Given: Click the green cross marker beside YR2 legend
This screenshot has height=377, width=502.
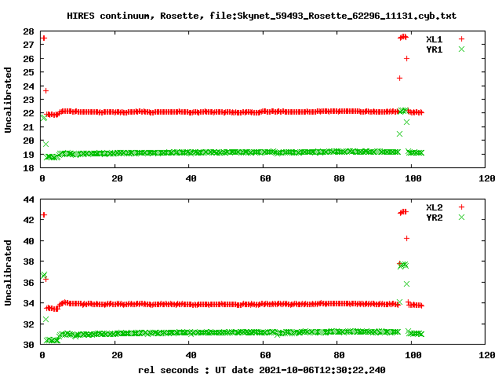Looking at the screenshot, I should (461, 218).
